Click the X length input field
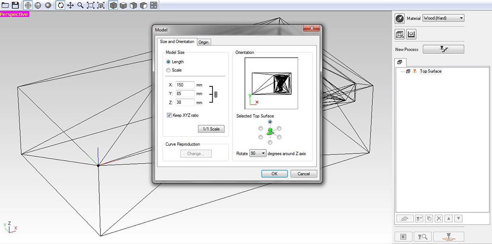The height and width of the screenshot is (244, 492). click(185, 85)
